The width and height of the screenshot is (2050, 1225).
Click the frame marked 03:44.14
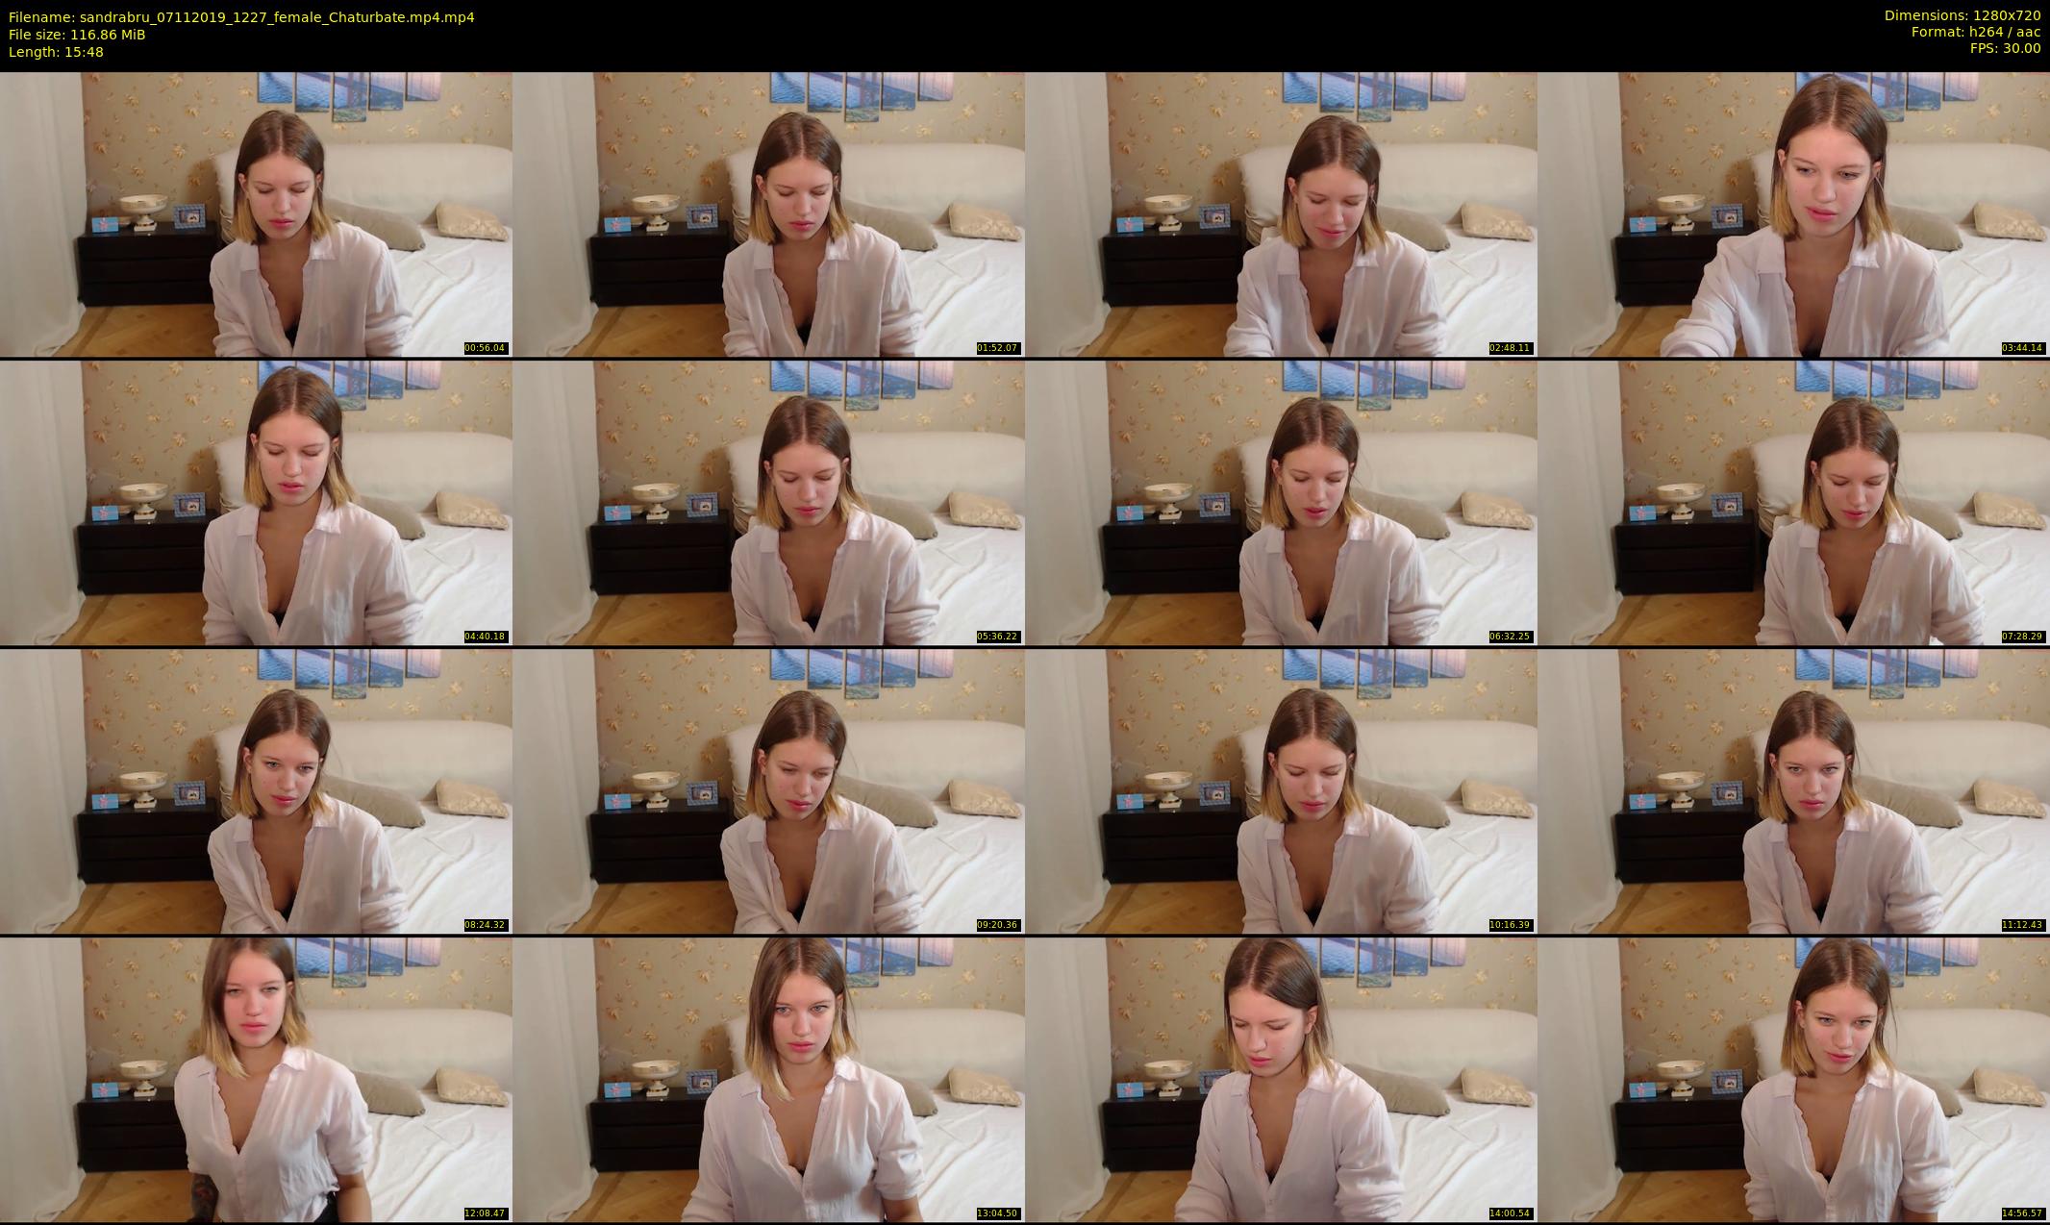point(1793,214)
